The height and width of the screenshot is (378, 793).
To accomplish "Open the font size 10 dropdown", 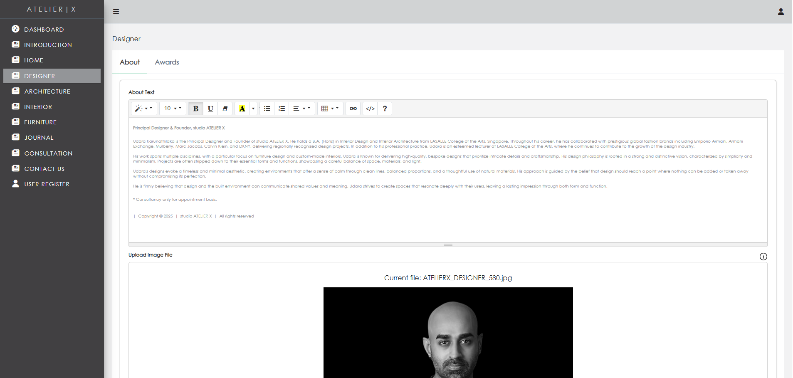I will 173,109.
